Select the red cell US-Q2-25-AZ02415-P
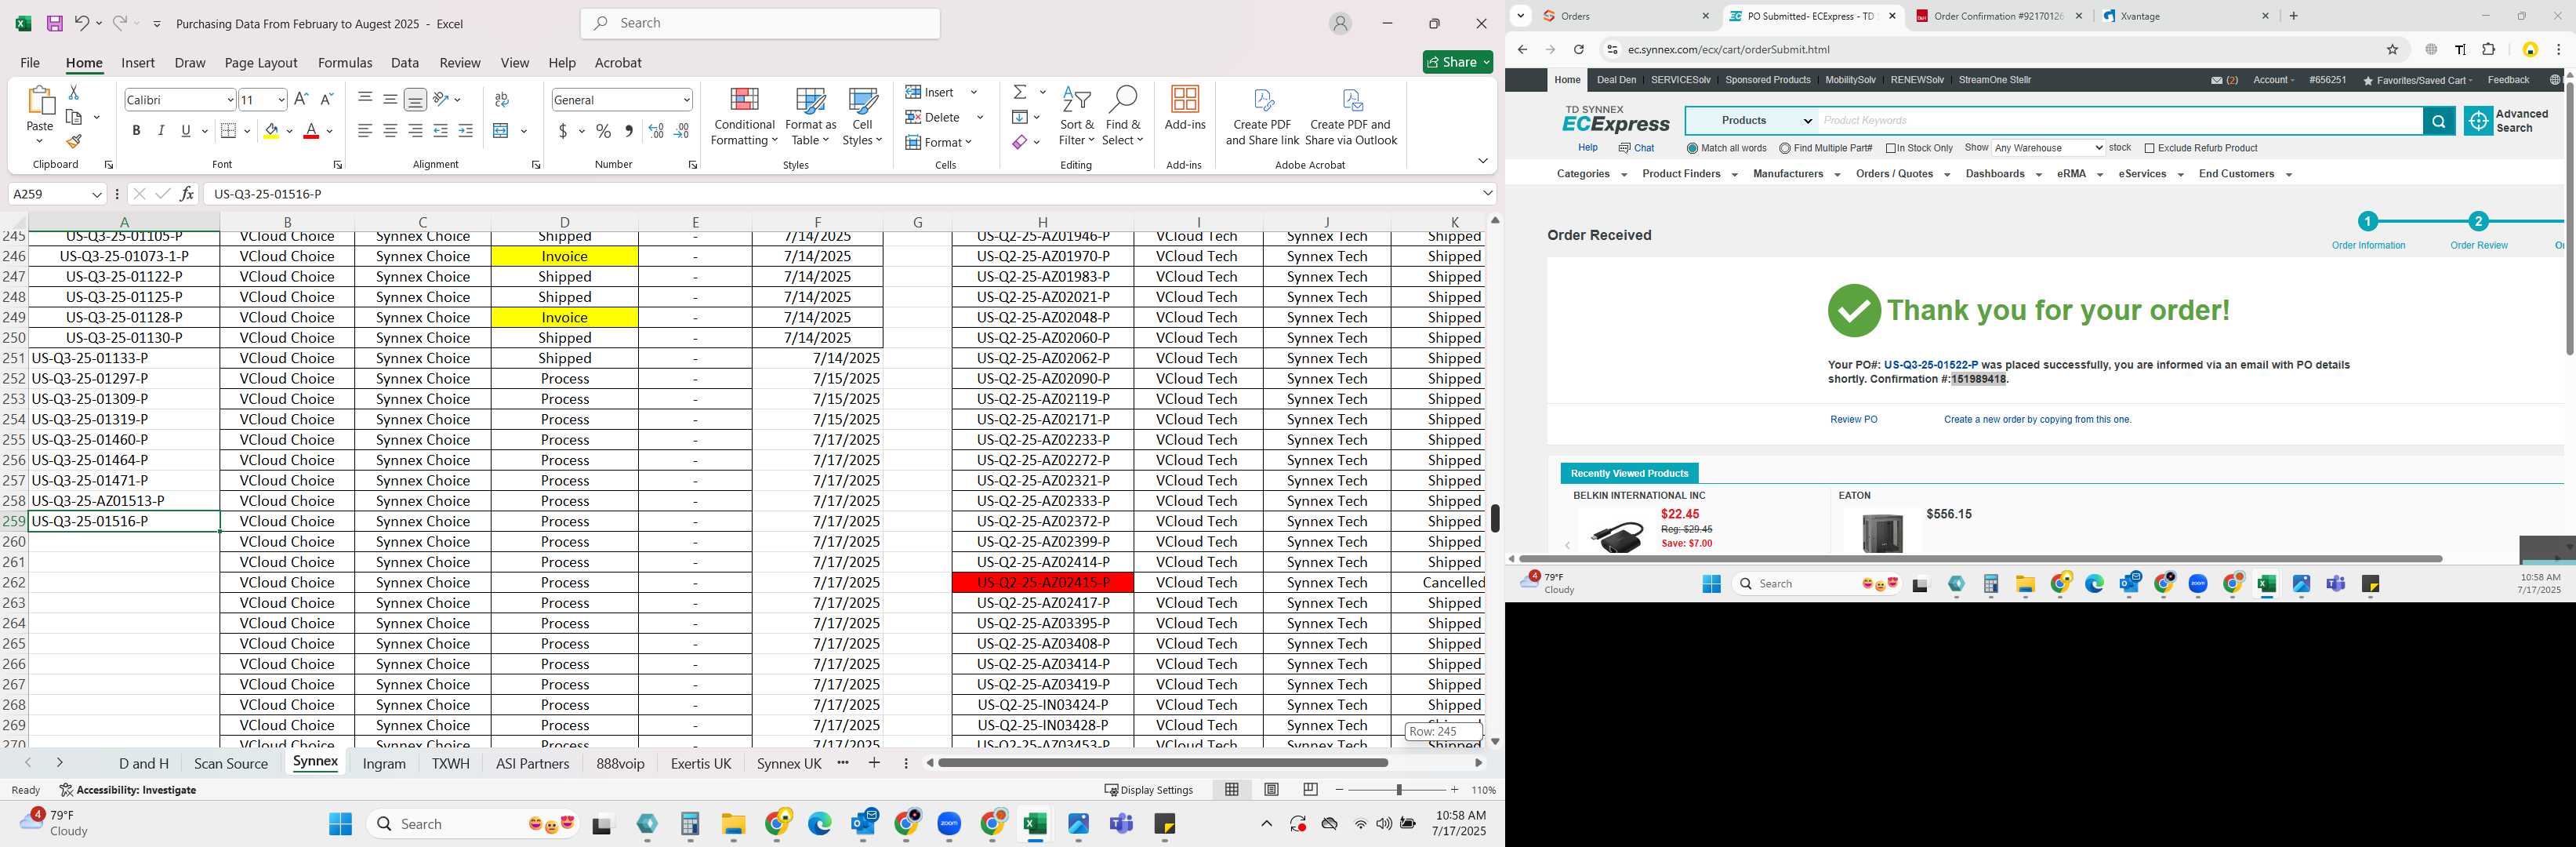 [x=1042, y=583]
